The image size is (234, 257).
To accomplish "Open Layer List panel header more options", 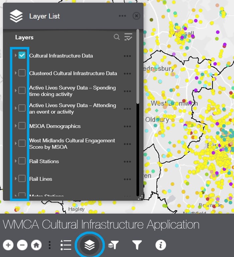I will (122, 16).
